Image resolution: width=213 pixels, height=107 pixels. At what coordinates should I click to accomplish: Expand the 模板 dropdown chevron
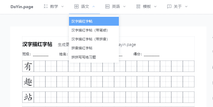pos(155,7)
